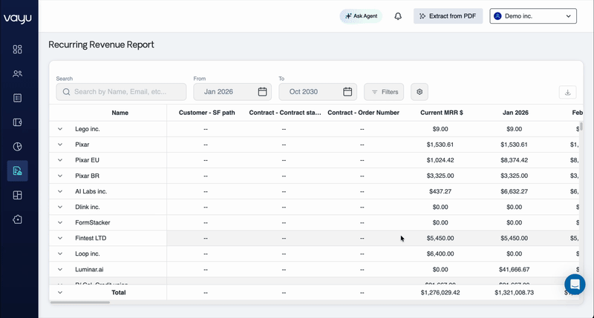Click the Contract - Order Number column header
This screenshot has width=594, height=318.
[363, 113]
